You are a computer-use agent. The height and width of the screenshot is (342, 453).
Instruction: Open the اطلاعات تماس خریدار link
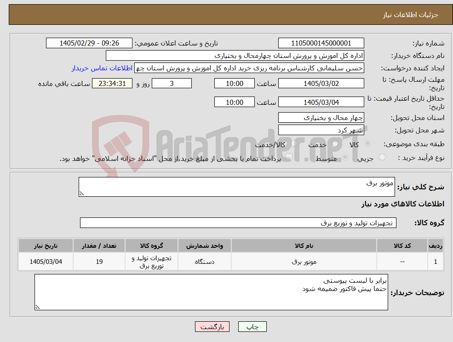click(102, 68)
